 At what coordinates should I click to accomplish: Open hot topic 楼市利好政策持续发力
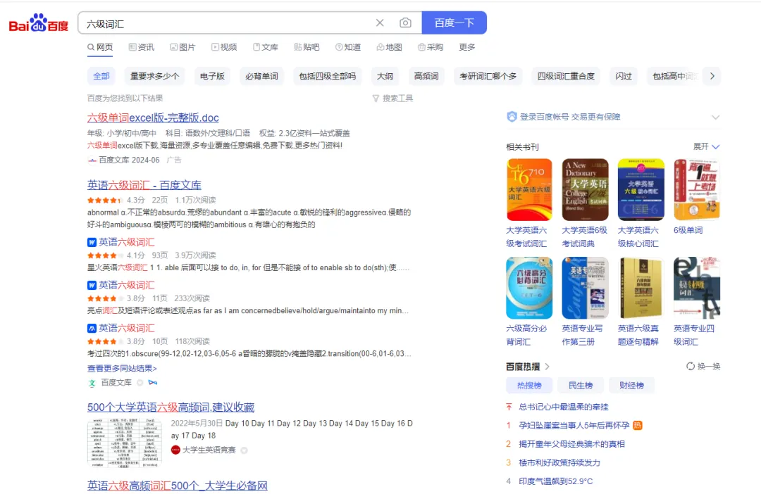[x=559, y=462]
